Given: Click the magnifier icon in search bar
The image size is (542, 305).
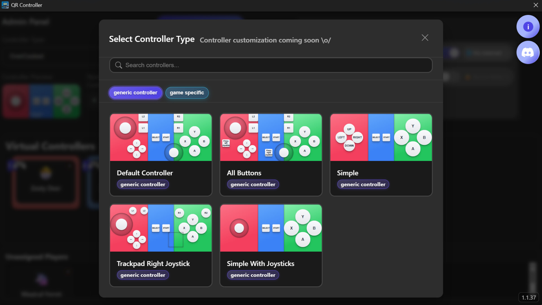Looking at the screenshot, I should tap(119, 65).
